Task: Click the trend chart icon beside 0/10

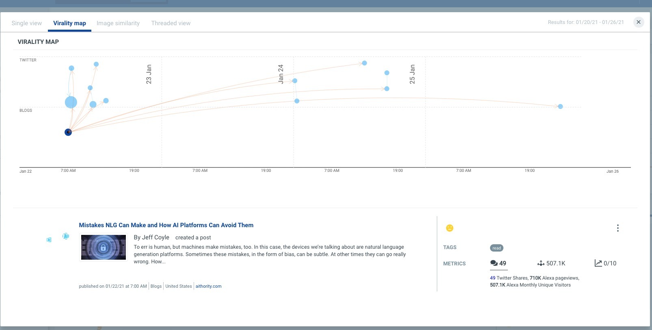Action: 598,263
